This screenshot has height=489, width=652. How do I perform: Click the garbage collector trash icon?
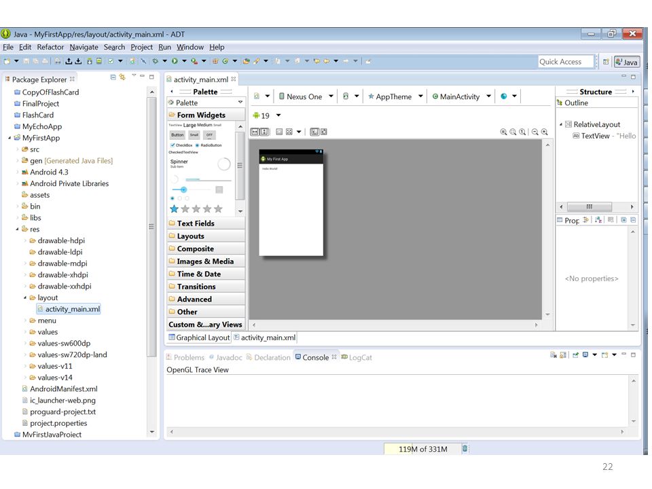point(465,448)
